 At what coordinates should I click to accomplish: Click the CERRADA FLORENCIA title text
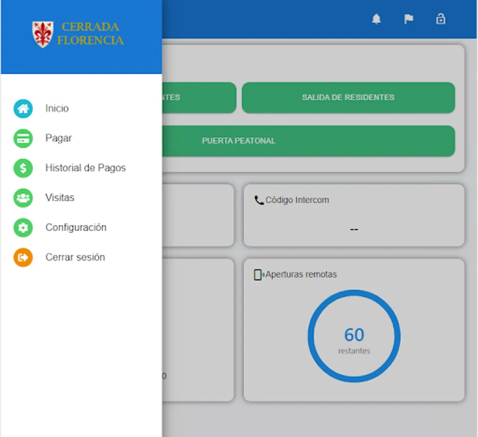[x=90, y=34]
